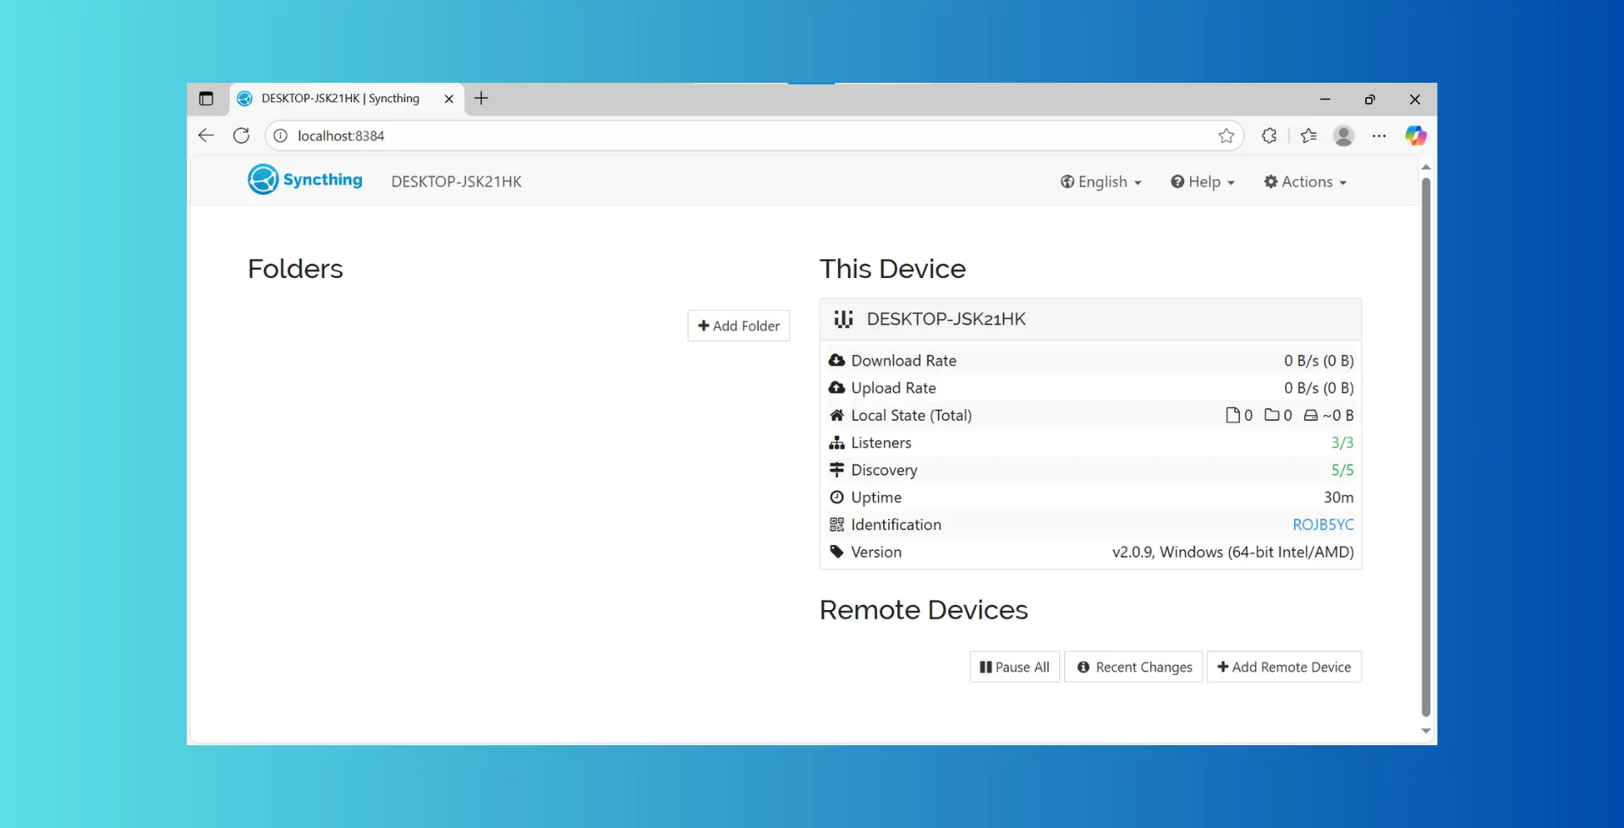View site information icon in address bar
Viewport: 1624px width, 828px height.
pos(281,136)
